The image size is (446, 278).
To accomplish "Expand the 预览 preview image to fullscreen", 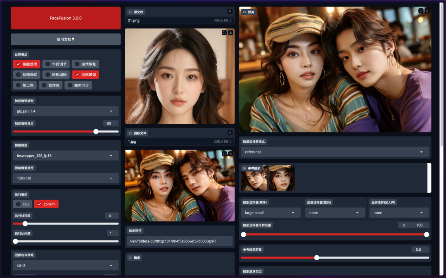I will coord(421,11).
